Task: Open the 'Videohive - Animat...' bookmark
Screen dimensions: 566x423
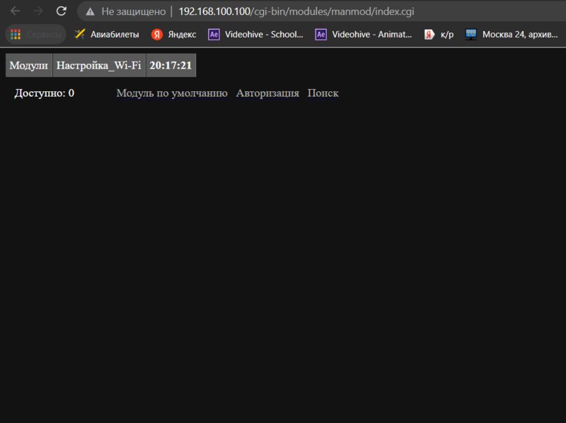Action: click(364, 34)
